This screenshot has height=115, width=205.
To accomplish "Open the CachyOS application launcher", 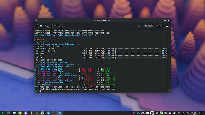I will [x=3, y=113].
